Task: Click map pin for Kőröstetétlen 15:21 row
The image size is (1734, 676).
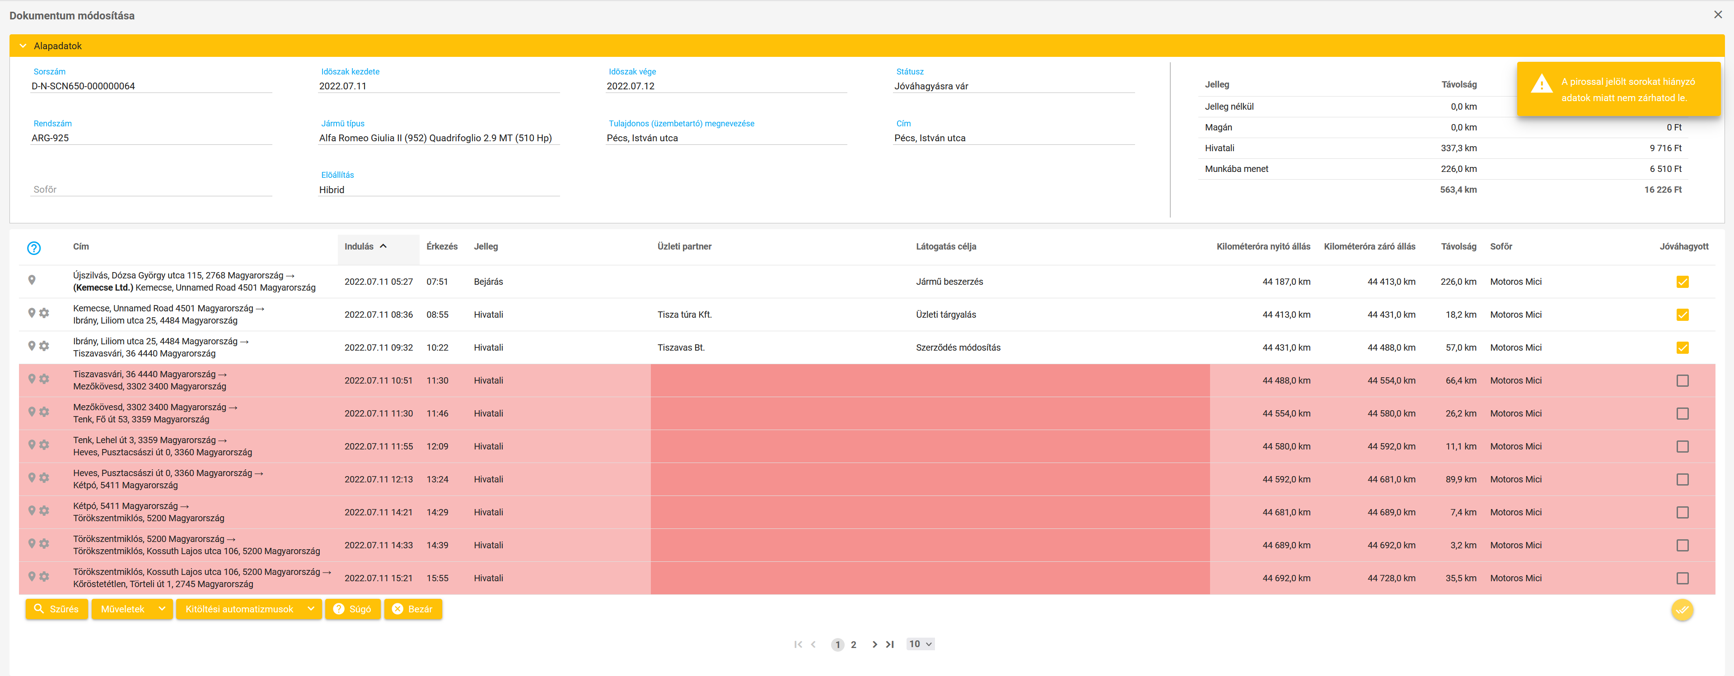Action: tap(32, 576)
